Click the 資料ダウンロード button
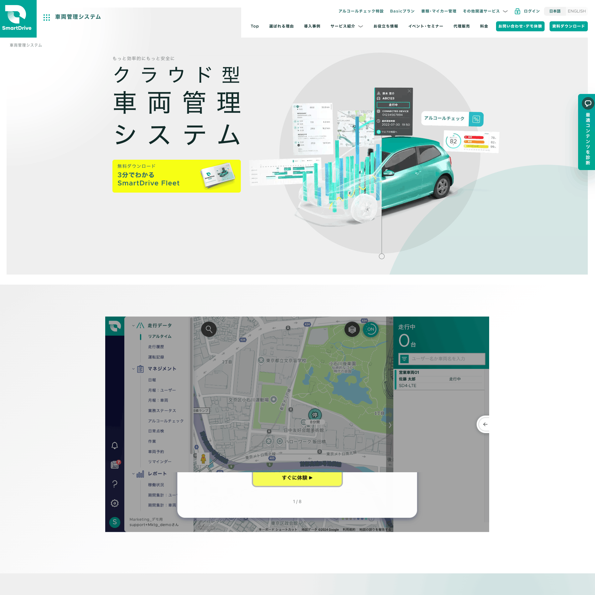The width and height of the screenshot is (595, 595). (568, 26)
